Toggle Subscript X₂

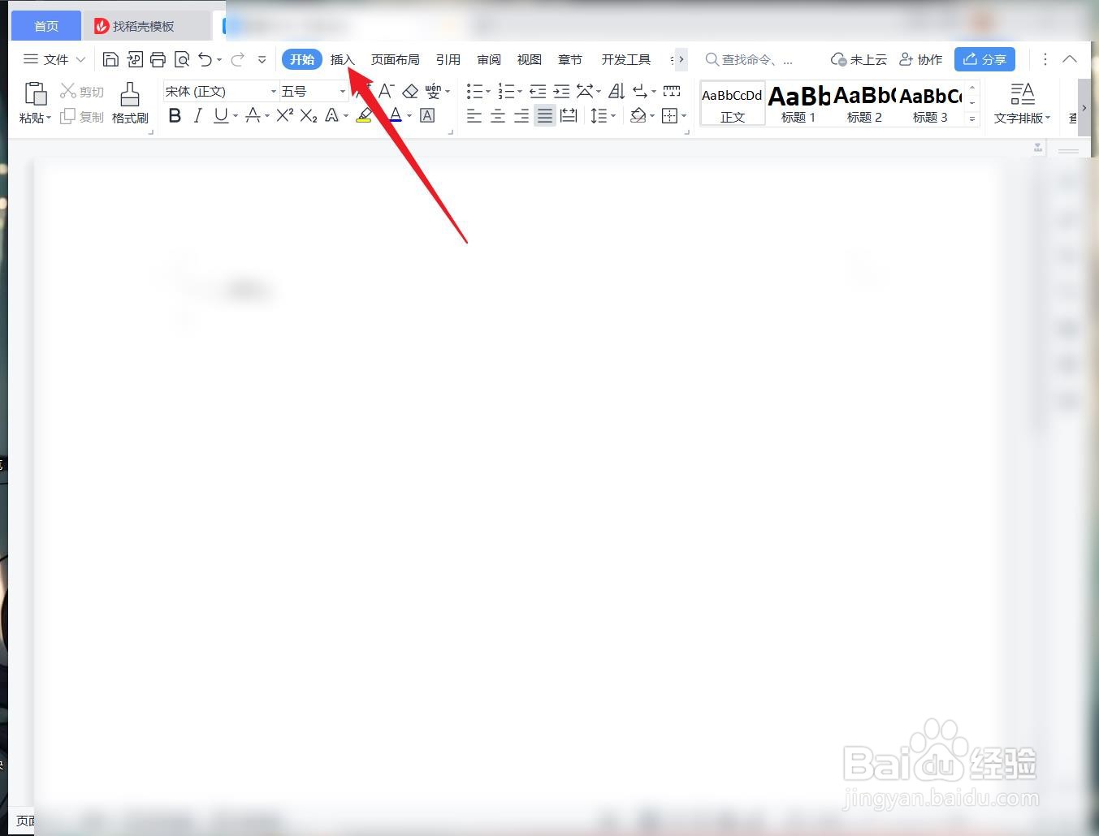pos(309,116)
